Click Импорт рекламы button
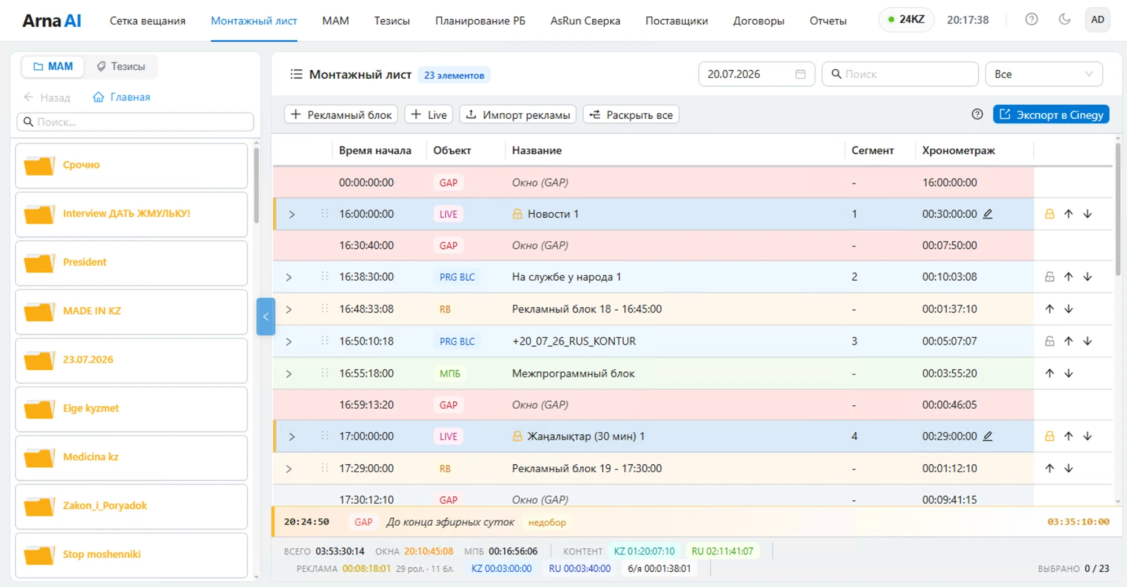The height and width of the screenshot is (587, 1127). tap(518, 115)
